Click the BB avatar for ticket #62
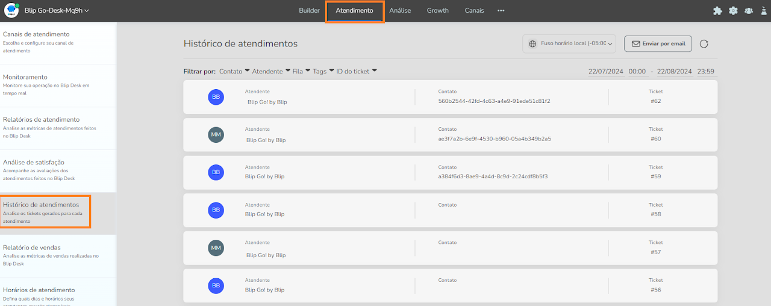Viewport: 771px width, 306px height. click(216, 97)
